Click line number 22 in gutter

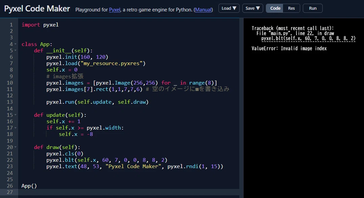(x=10, y=160)
